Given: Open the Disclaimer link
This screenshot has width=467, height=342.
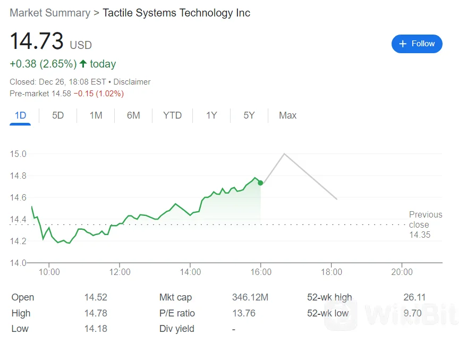Looking at the screenshot, I should coord(132,82).
